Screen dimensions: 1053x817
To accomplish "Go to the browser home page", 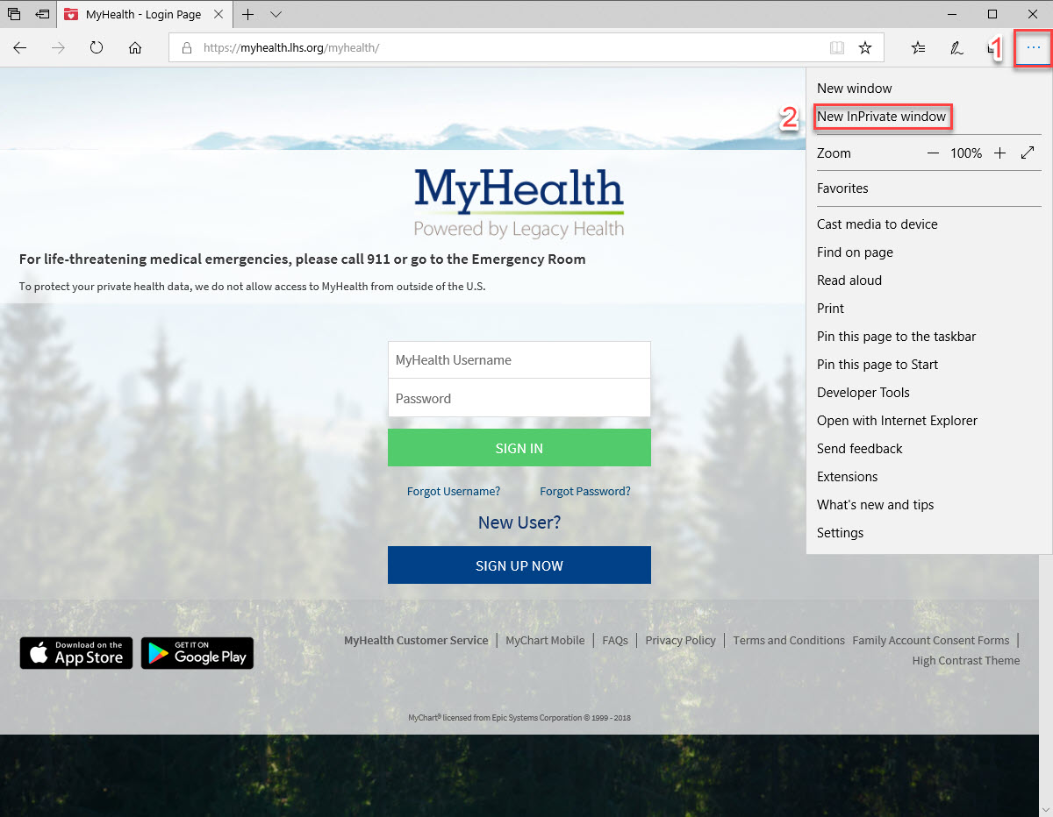I will (135, 48).
